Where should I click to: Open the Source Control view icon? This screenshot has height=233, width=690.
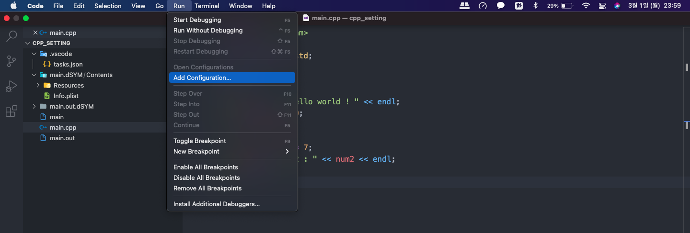(x=11, y=61)
